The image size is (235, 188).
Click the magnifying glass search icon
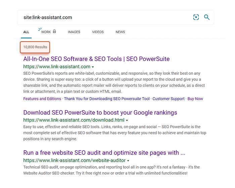(207, 17)
